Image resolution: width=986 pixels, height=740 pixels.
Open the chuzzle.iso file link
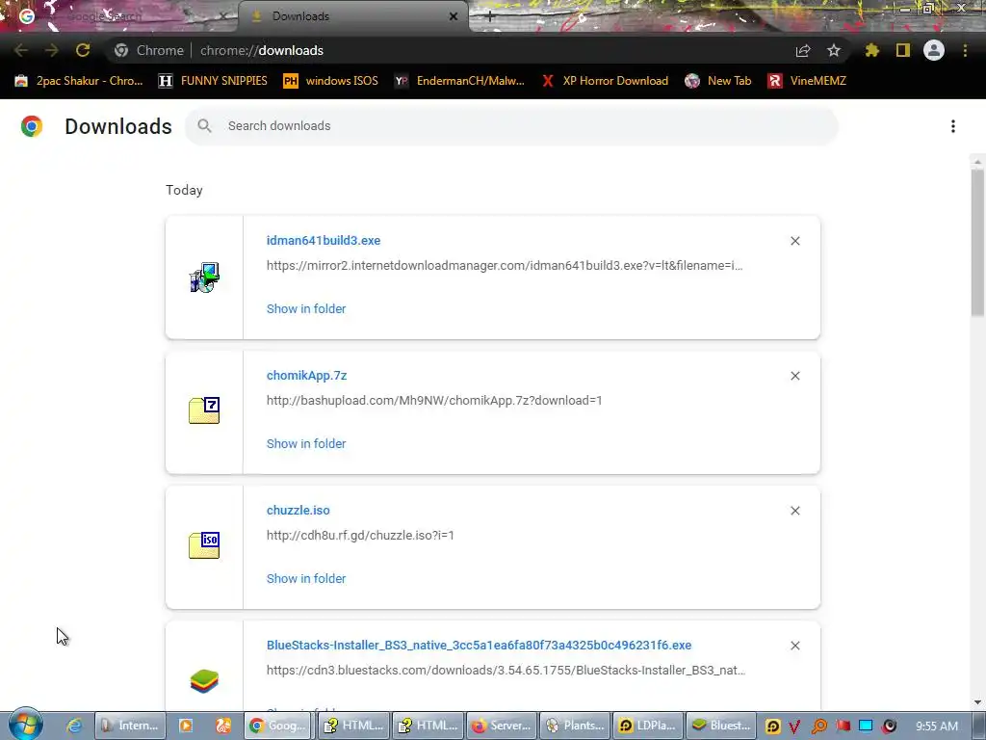[x=298, y=511]
